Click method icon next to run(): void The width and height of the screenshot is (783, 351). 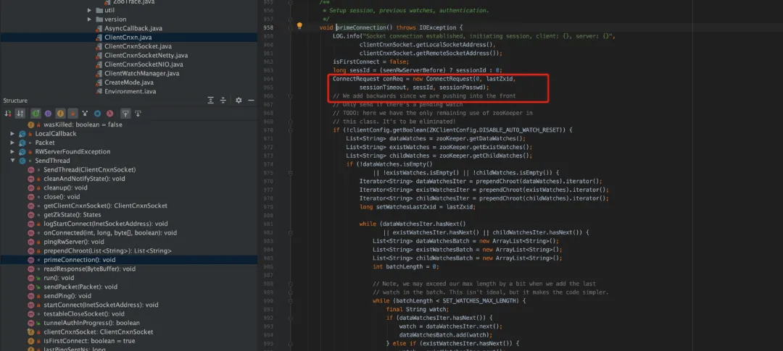point(31,278)
